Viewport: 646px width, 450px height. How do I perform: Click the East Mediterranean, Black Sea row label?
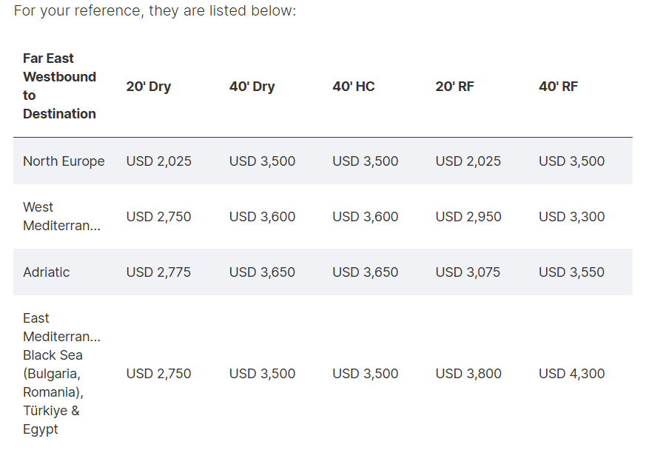click(x=61, y=374)
